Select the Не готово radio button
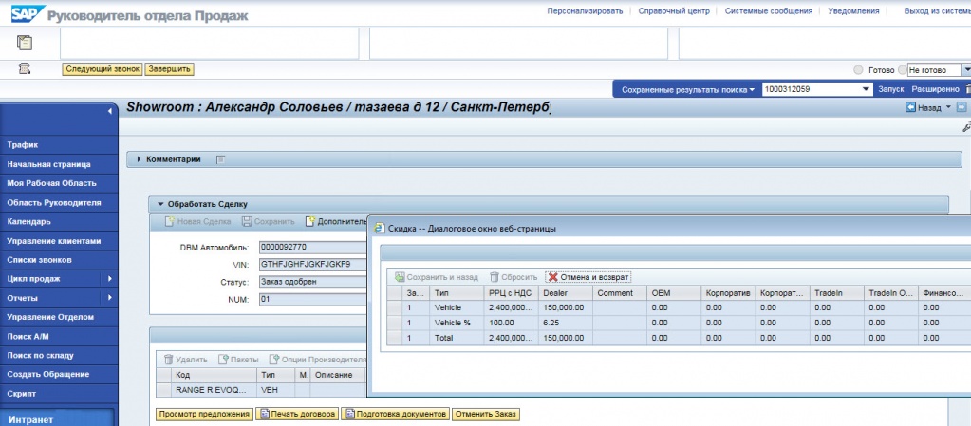Image resolution: width=971 pixels, height=426 pixels. 903,70
